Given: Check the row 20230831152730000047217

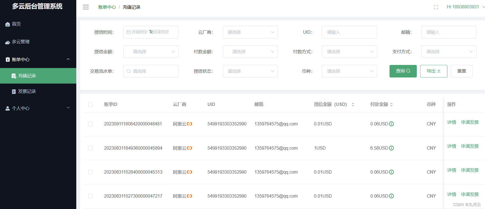Looking at the screenshot, I should point(90,196).
